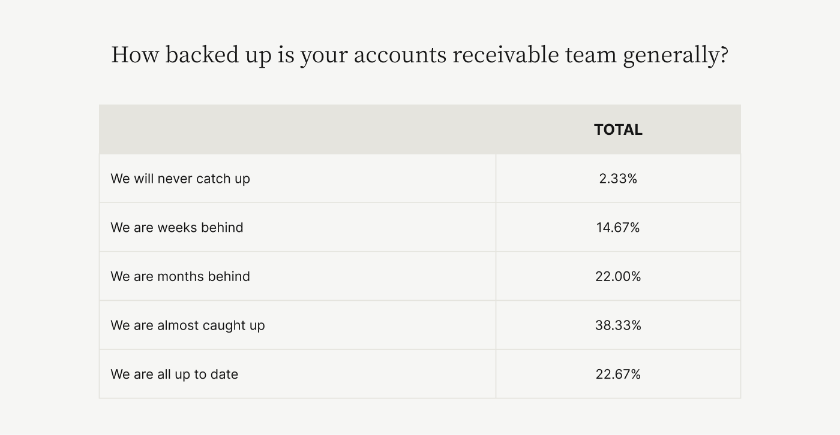Click the 'We are months behind' row label
Image resolution: width=840 pixels, height=435 pixels.
(180, 276)
